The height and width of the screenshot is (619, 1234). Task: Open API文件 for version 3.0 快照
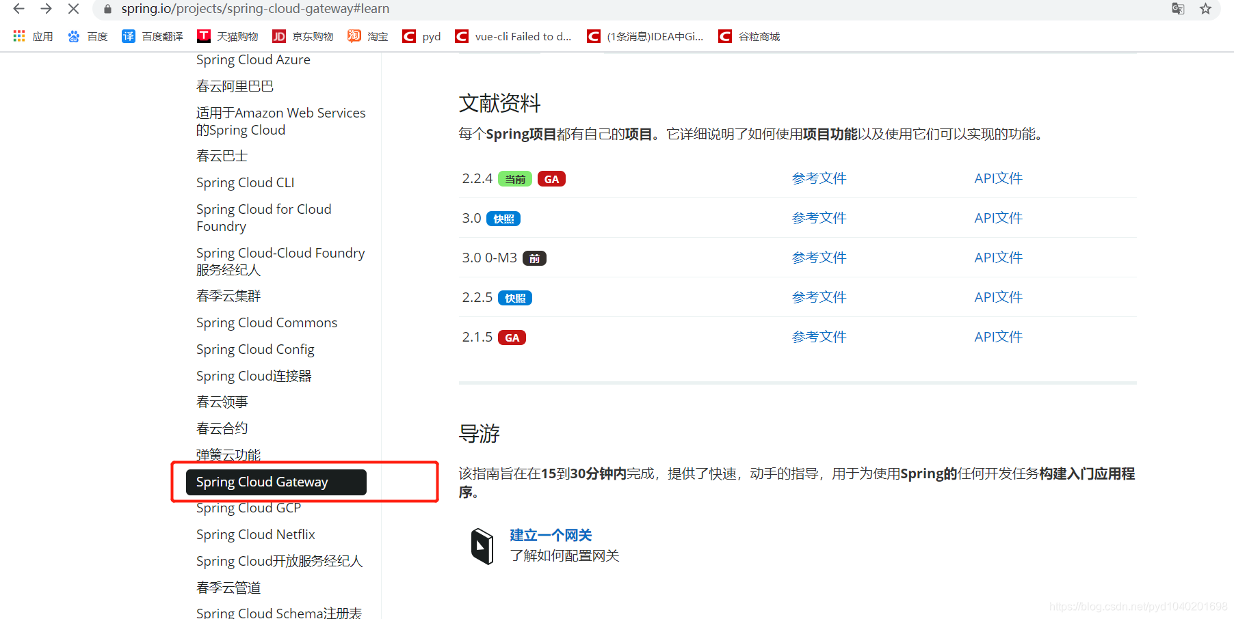999,218
